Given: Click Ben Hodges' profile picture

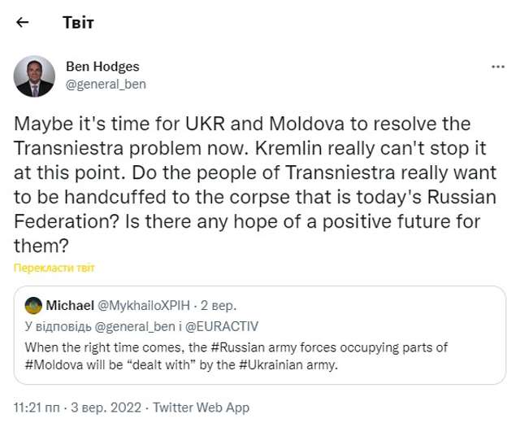Looking at the screenshot, I should coord(34,76).
